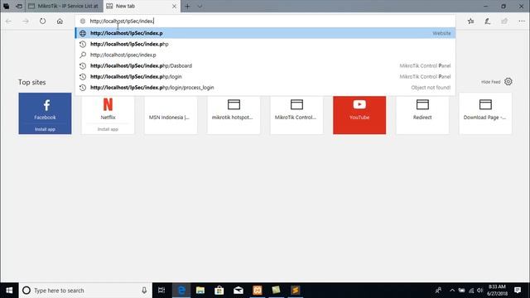Viewport: 530px width, 298px height.
Task: Show the tabs you've set aside
Action: [7, 6]
